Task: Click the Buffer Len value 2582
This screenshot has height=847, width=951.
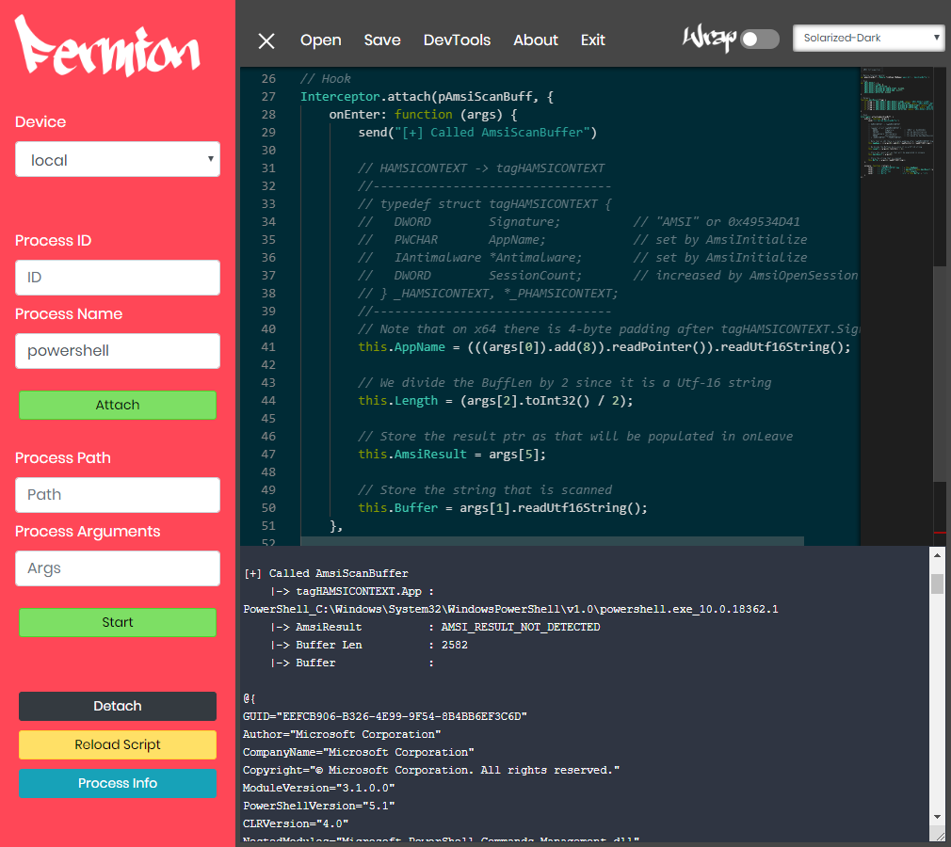Action: pyautogui.click(x=454, y=645)
